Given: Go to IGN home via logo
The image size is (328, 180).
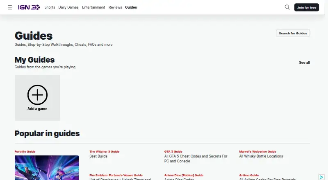Looking at the screenshot, I should click(x=29, y=7).
